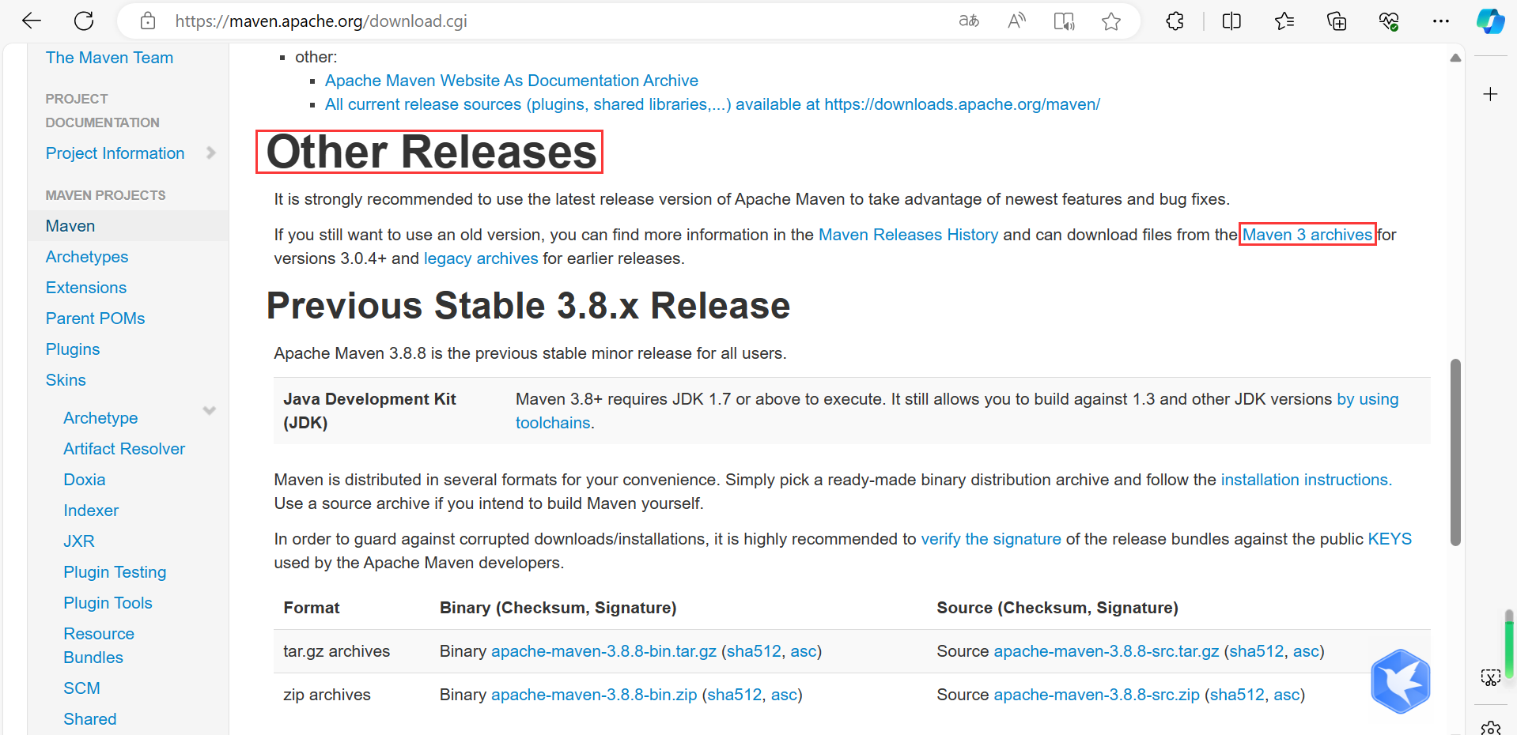Open Shared sidebar link
The width and height of the screenshot is (1517, 735).
coord(90,719)
